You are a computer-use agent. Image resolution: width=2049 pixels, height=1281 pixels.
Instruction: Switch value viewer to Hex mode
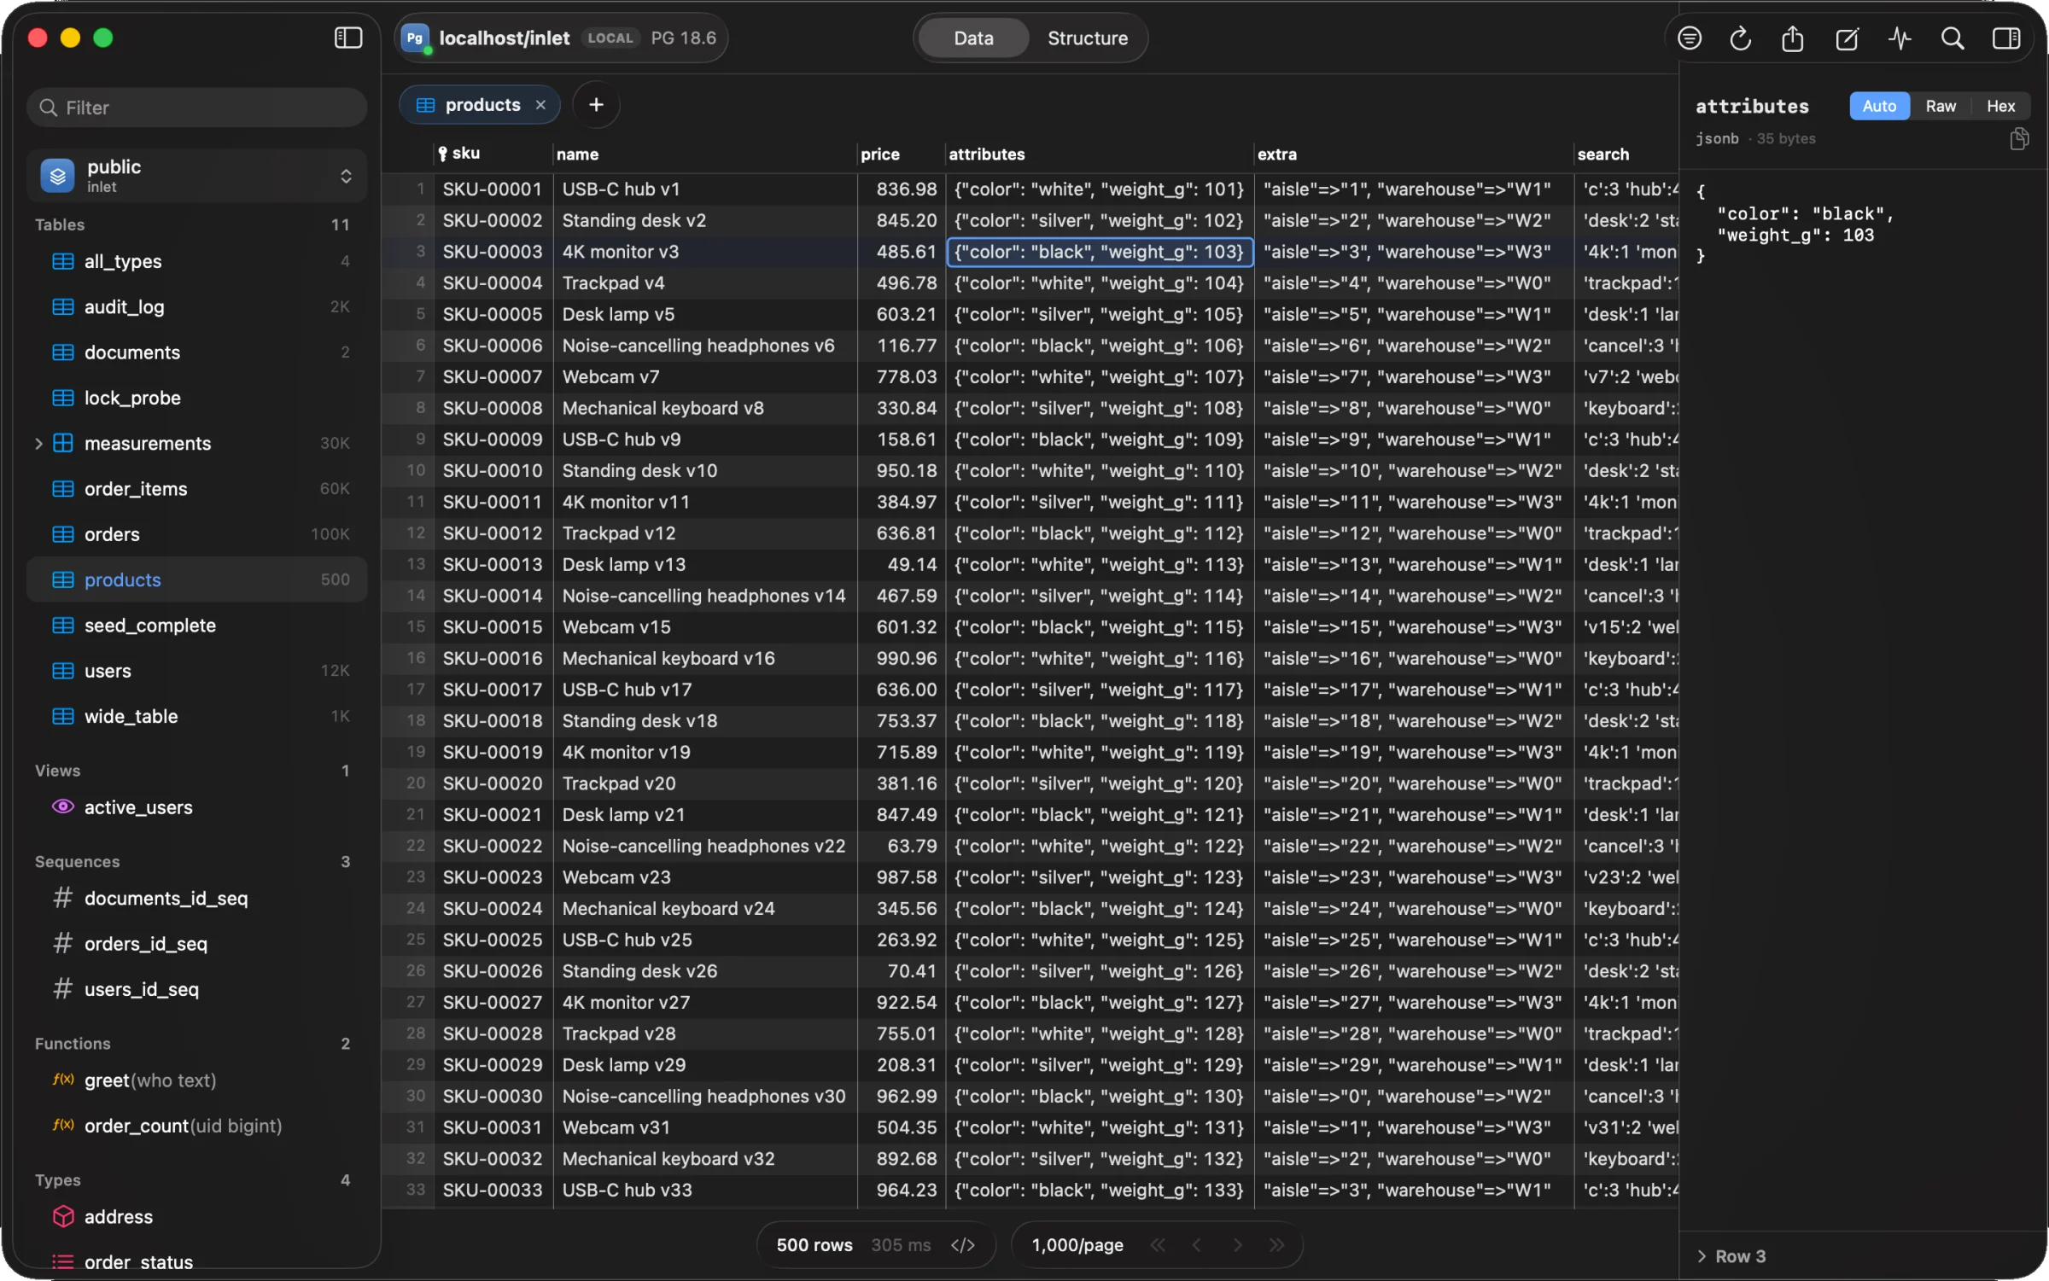coord(1999,106)
